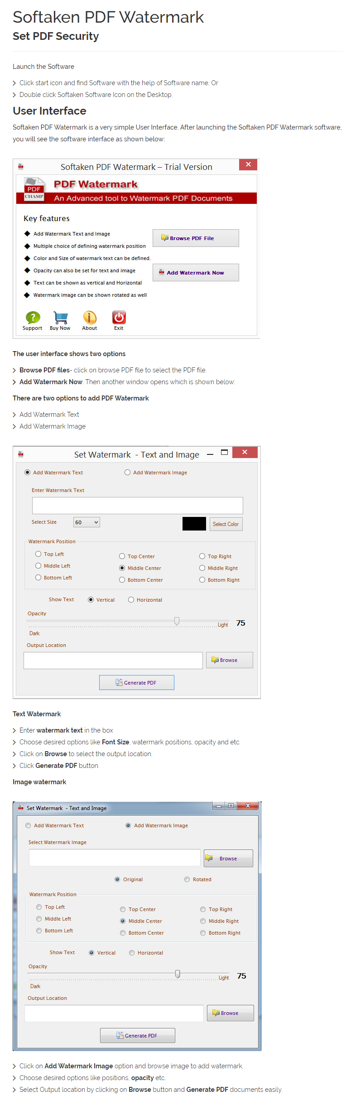Image resolution: width=346 pixels, height=1105 pixels.
Task: Maximize the Win7-style Set Watermark window
Action: coord(231,806)
